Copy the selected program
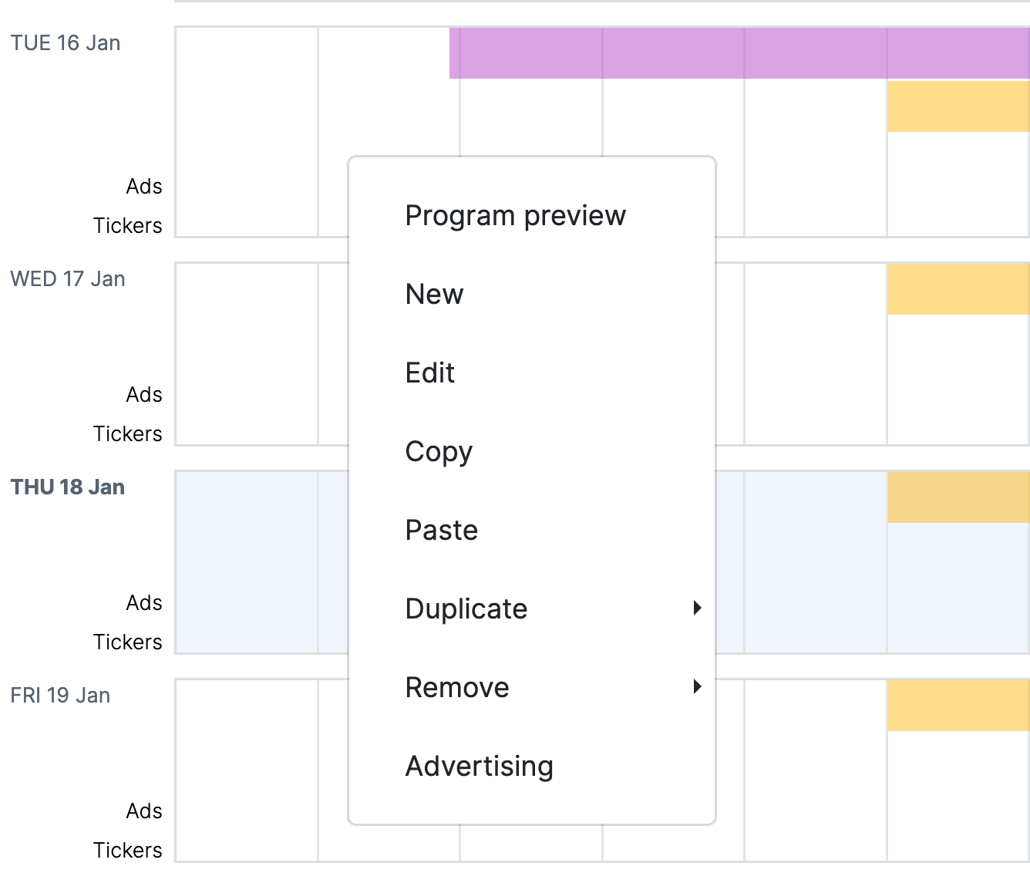The width and height of the screenshot is (1030, 873). click(439, 451)
